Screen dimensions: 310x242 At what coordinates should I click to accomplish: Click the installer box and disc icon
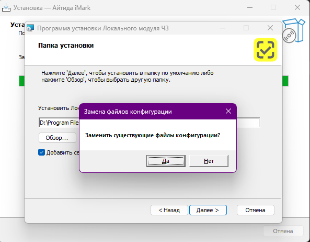pyautogui.click(x=294, y=31)
